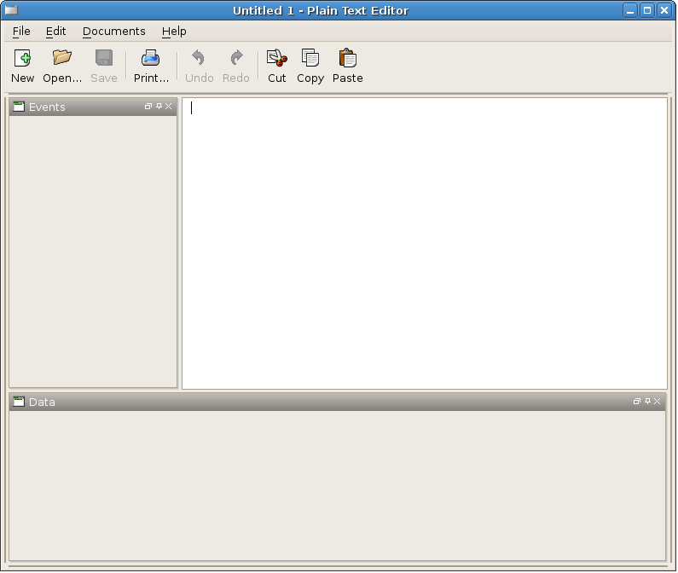The width and height of the screenshot is (678, 573).
Task: Copy selection with the Copy icon
Action: point(310,57)
